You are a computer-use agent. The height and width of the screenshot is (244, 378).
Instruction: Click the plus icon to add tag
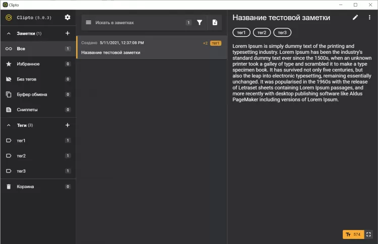(68, 125)
